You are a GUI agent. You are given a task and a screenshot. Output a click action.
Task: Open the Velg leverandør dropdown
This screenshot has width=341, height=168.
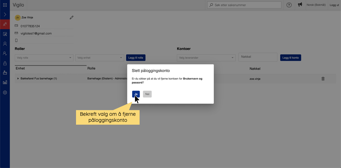pos(206,58)
